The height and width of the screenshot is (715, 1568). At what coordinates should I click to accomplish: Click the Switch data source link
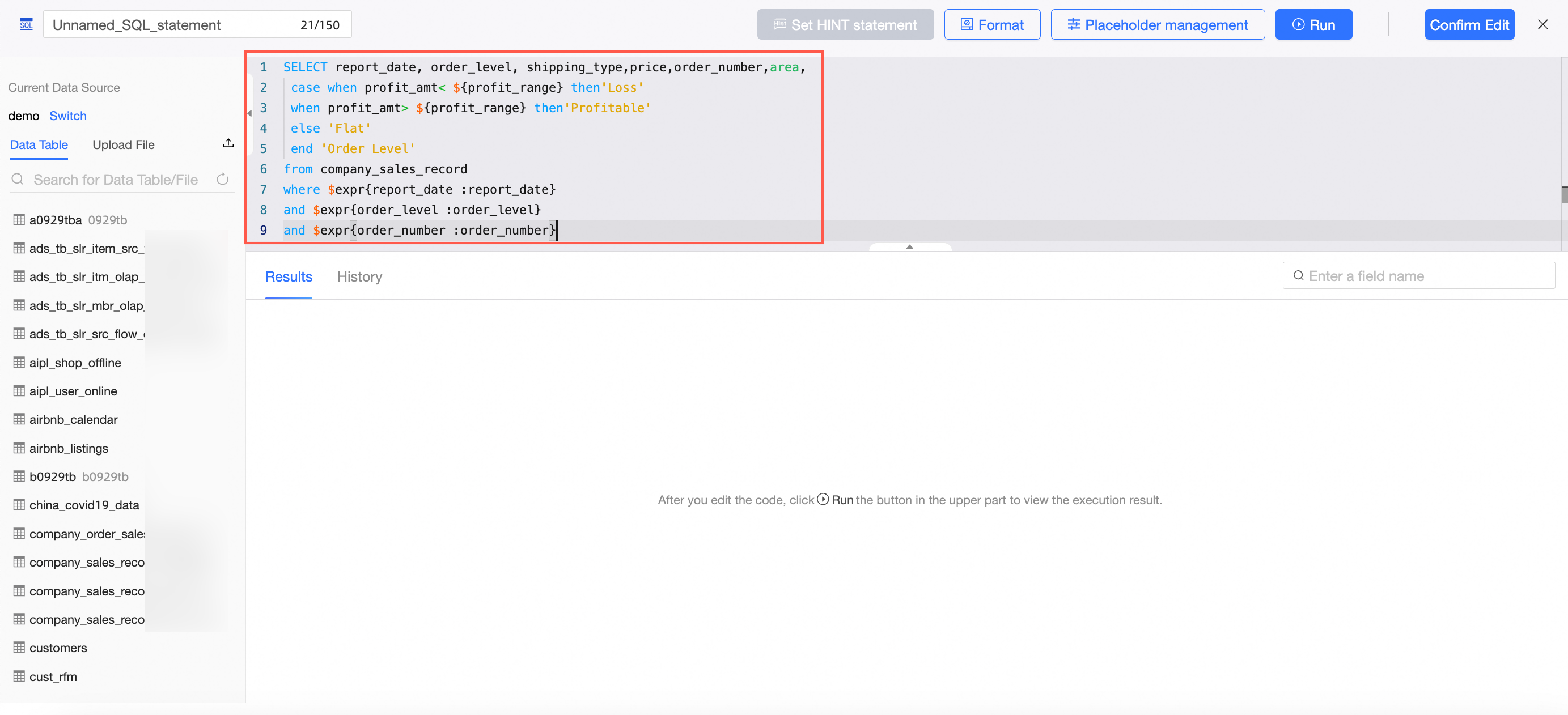[x=67, y=116]
